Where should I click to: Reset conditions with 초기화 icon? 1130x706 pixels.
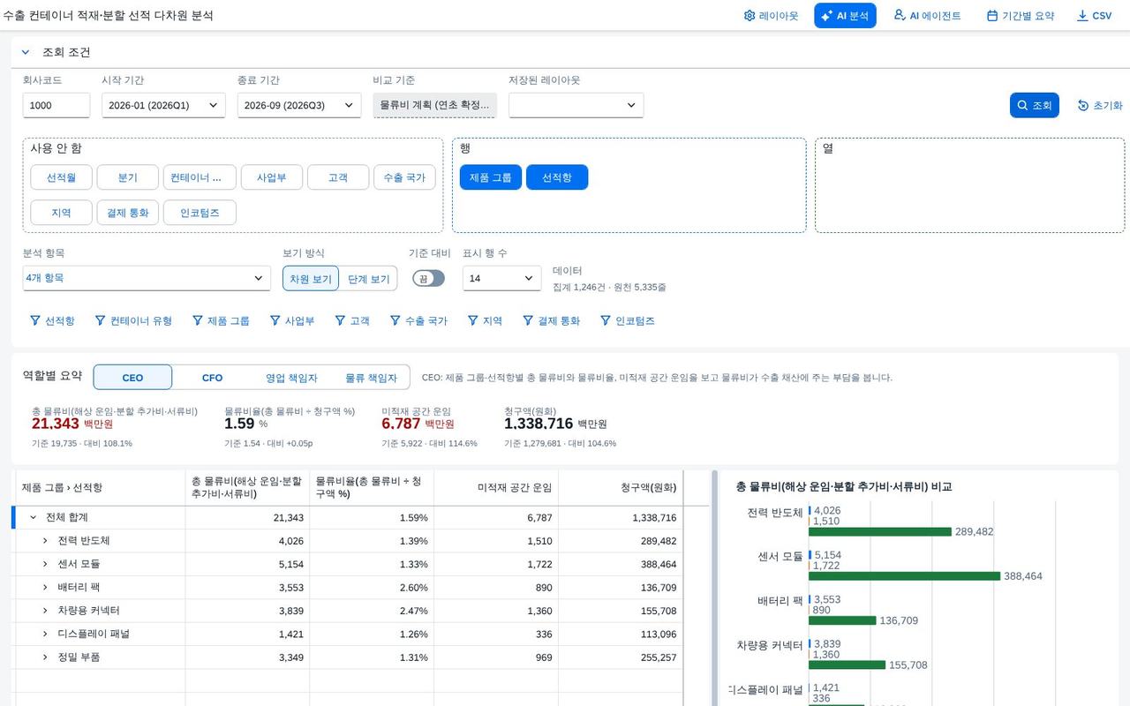click(1083, 105)
